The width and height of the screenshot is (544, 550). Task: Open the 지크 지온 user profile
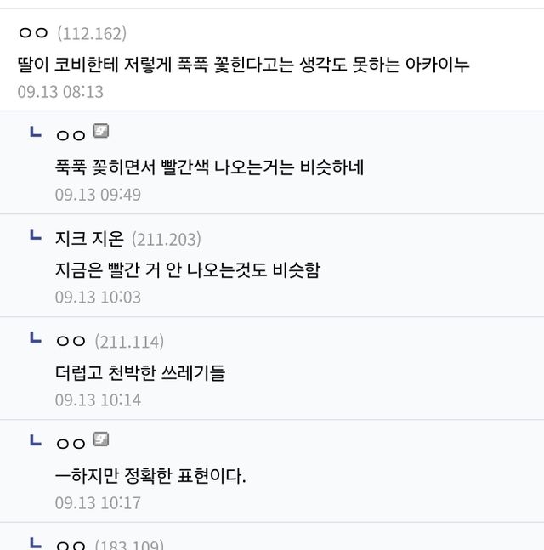pos(89,239)
